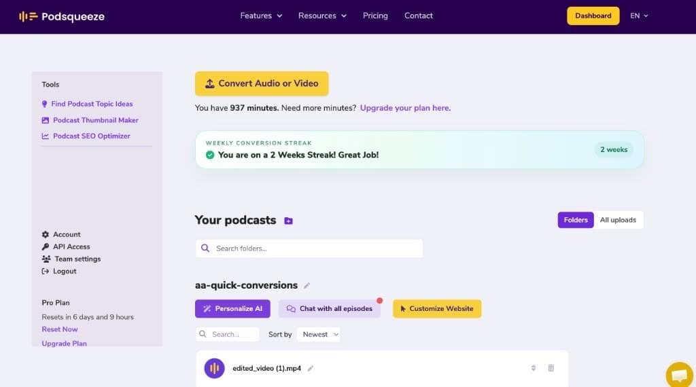The image size is (696, 387).
Task: Open Podcast SEO Optimizer tool
Action: pos(86,136)
